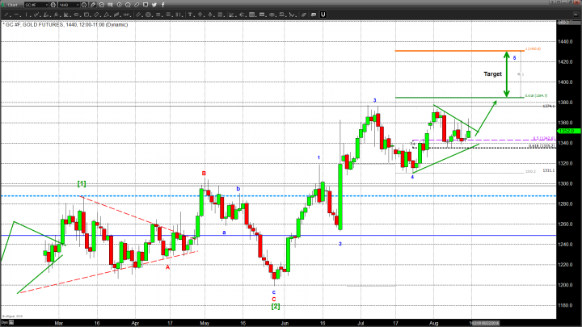Click the 1440.0 price axis label
582x327 pixels.
click(565, 41)
